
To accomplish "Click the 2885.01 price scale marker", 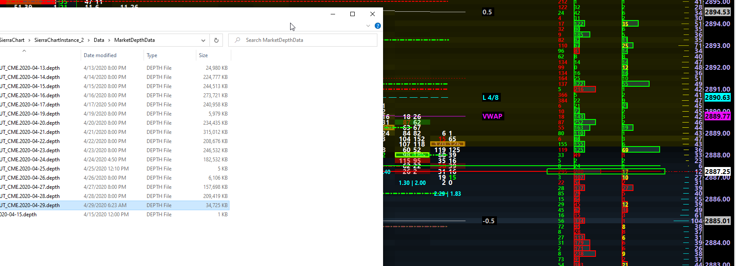I will (718, 221).
